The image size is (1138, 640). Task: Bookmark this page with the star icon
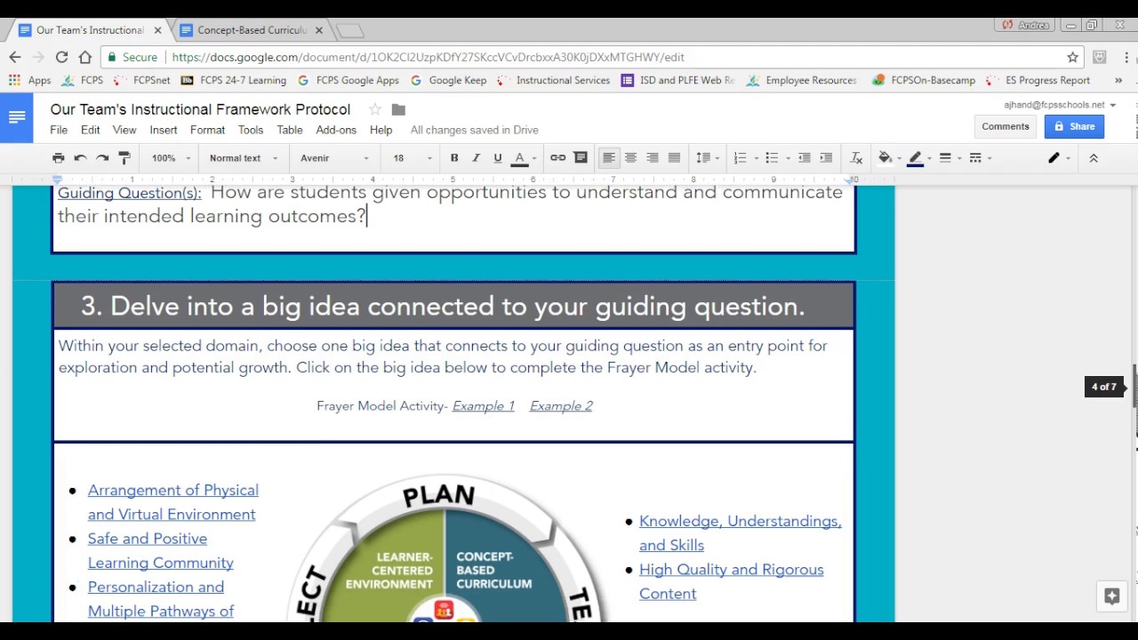(1073, 57)
